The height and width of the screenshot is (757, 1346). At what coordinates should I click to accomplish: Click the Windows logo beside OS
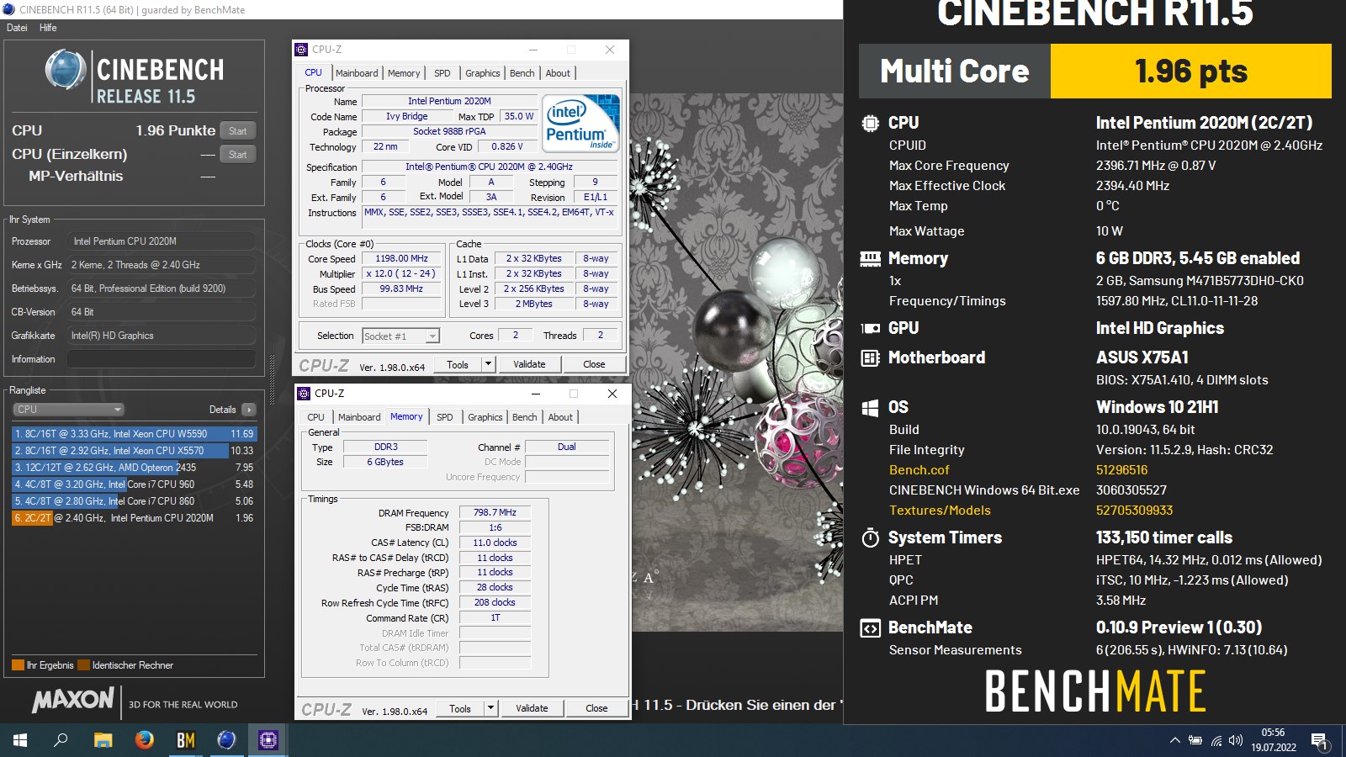pos(870,408)
